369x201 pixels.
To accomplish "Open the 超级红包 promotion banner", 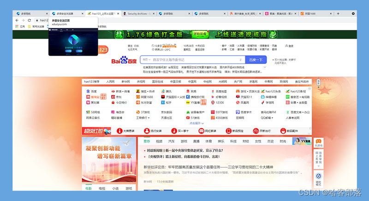I will click(x=96, y=131).
